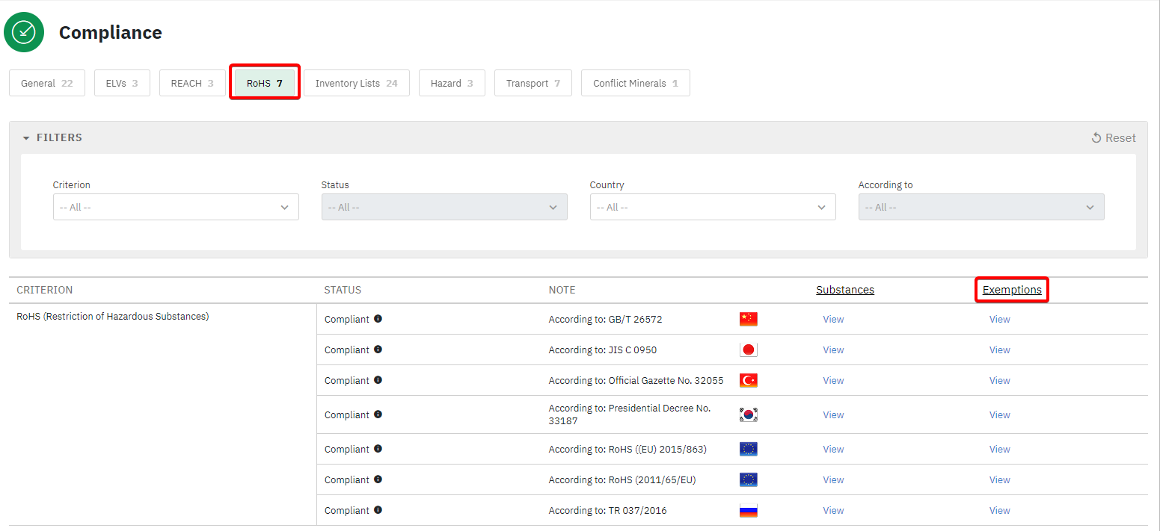Image resolution: width=1160 pixels, height=531 pixels.
Task: Reset all filters
Action: pos(1113,137)
